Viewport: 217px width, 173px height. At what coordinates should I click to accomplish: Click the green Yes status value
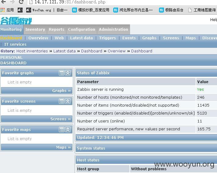coord(201,90)
